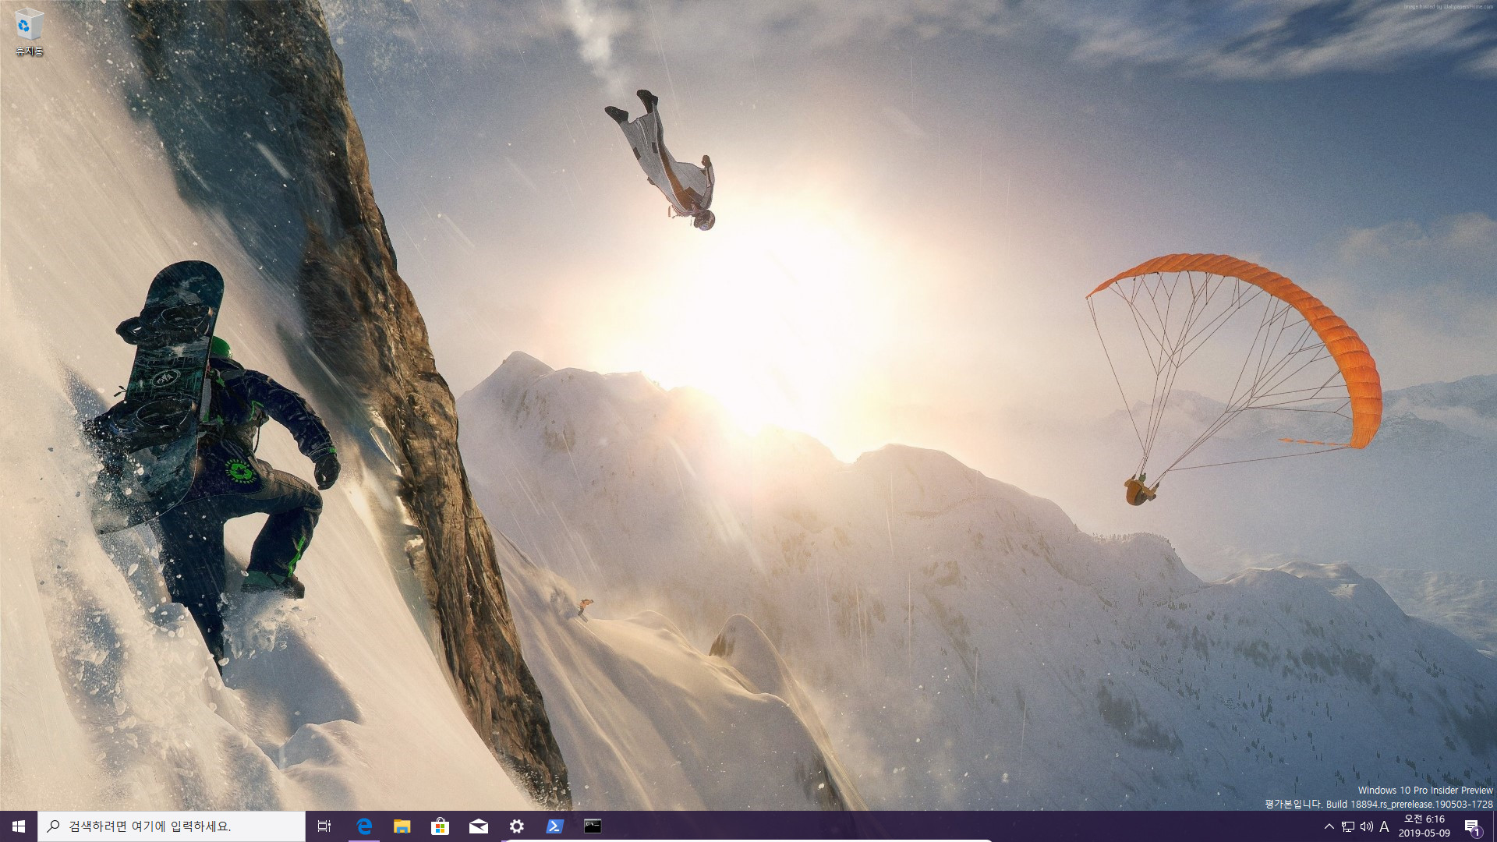Viewport: 1497px width, 842px height.
Task: Toggle the IME input mode indicator
Action: pos(1385,826)
